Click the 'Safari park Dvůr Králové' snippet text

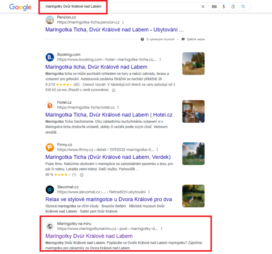point(99,211)
